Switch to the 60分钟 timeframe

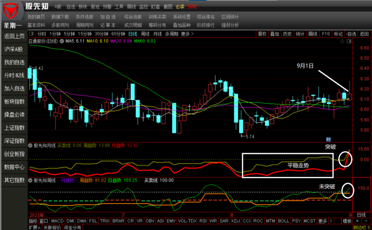pyautogui.click(x=118, y=34)
